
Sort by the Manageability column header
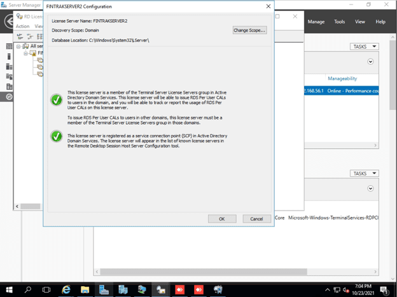[x=342, y=78]
